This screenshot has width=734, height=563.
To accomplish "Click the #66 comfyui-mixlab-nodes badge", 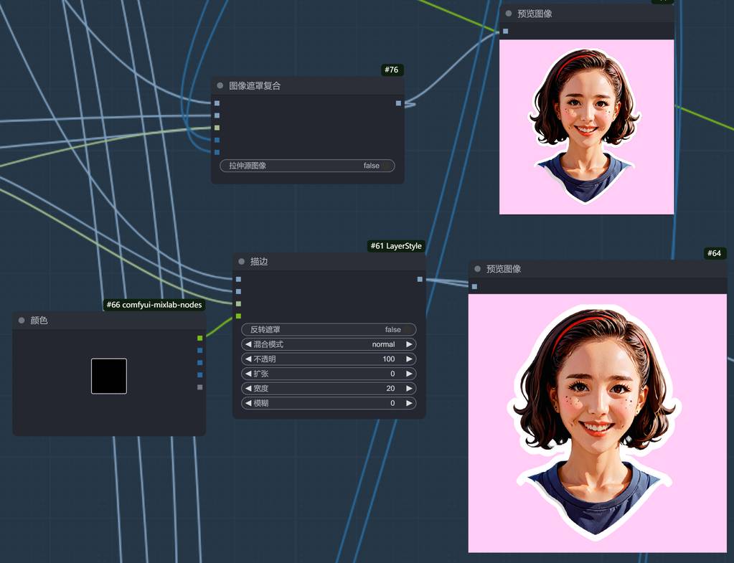I will point(154,305).
